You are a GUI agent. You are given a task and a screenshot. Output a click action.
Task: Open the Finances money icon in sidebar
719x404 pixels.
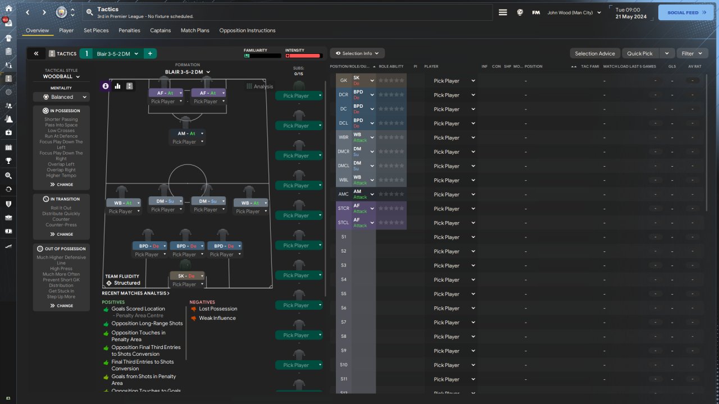coord(8,231)
